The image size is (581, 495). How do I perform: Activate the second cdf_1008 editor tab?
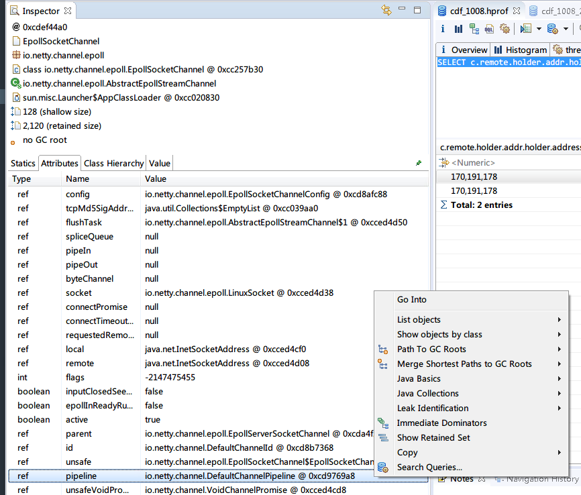(554, 11)
